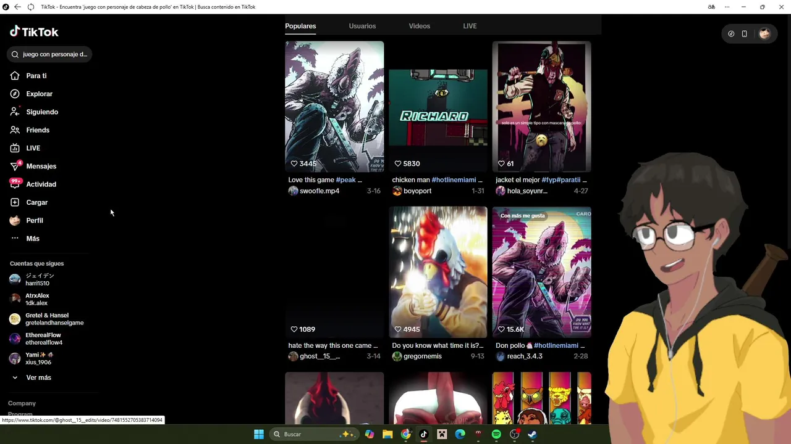Screen dimensions: 791x444
Task: Switch to the LIVE results tab
Action: [470, 26]
